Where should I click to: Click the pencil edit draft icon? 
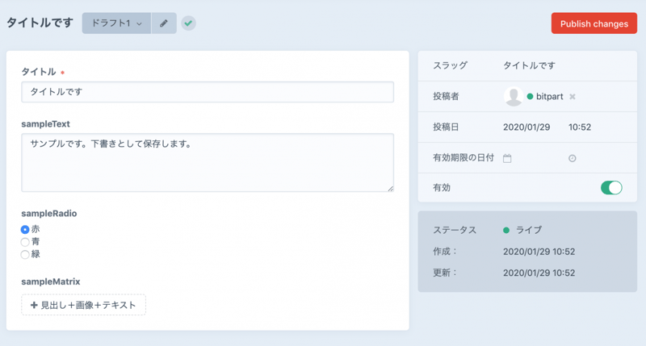pos(164,23)
